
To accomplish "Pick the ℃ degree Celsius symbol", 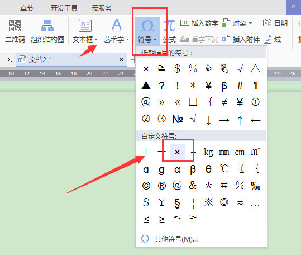I will 224,169.
